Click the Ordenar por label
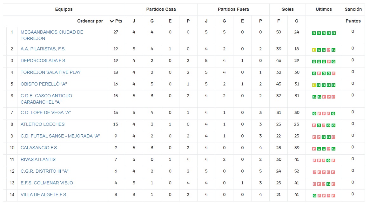The image size is (370, 205). [90, 21]
